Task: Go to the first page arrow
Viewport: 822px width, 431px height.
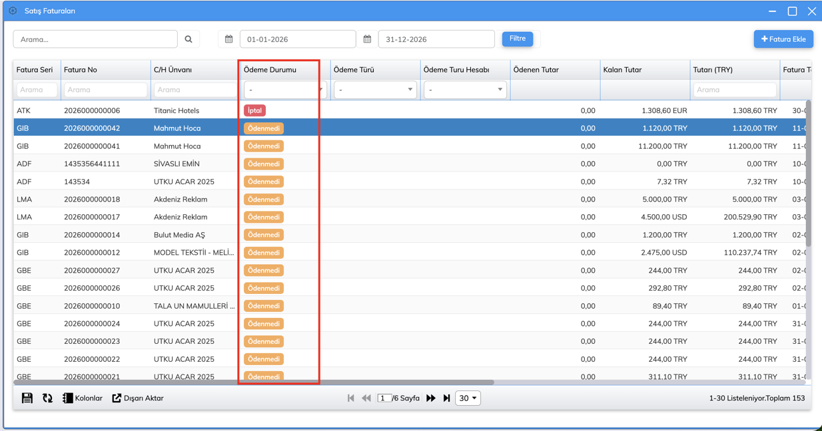Action: (351, 398)
